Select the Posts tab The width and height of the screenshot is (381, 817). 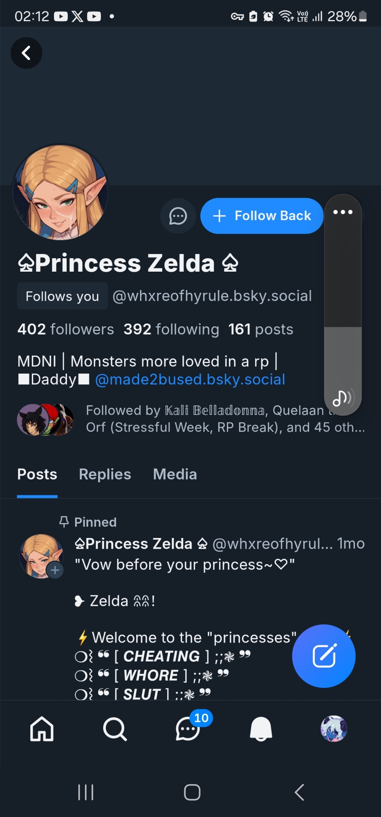click(x=37, y=474)
